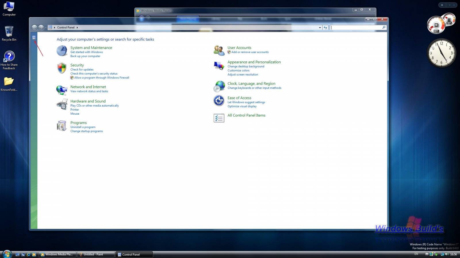Viewport: 460px width, 258px height.
Task: Refresh the Control Panel address bar
Action: coord(325,28)
